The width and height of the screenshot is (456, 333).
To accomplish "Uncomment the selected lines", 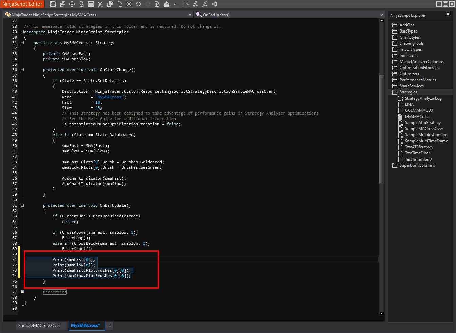I will click(205, 4).
